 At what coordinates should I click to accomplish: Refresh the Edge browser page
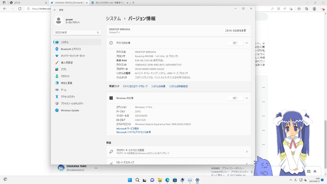click(19, 9)
